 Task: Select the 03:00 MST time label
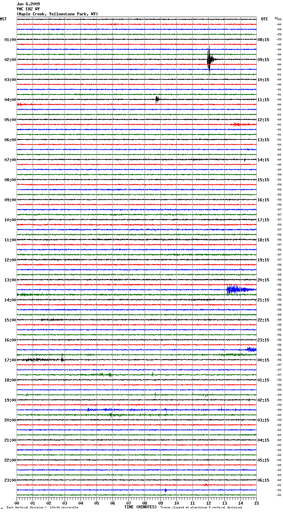pyautogui.click(x=10, y=80)
